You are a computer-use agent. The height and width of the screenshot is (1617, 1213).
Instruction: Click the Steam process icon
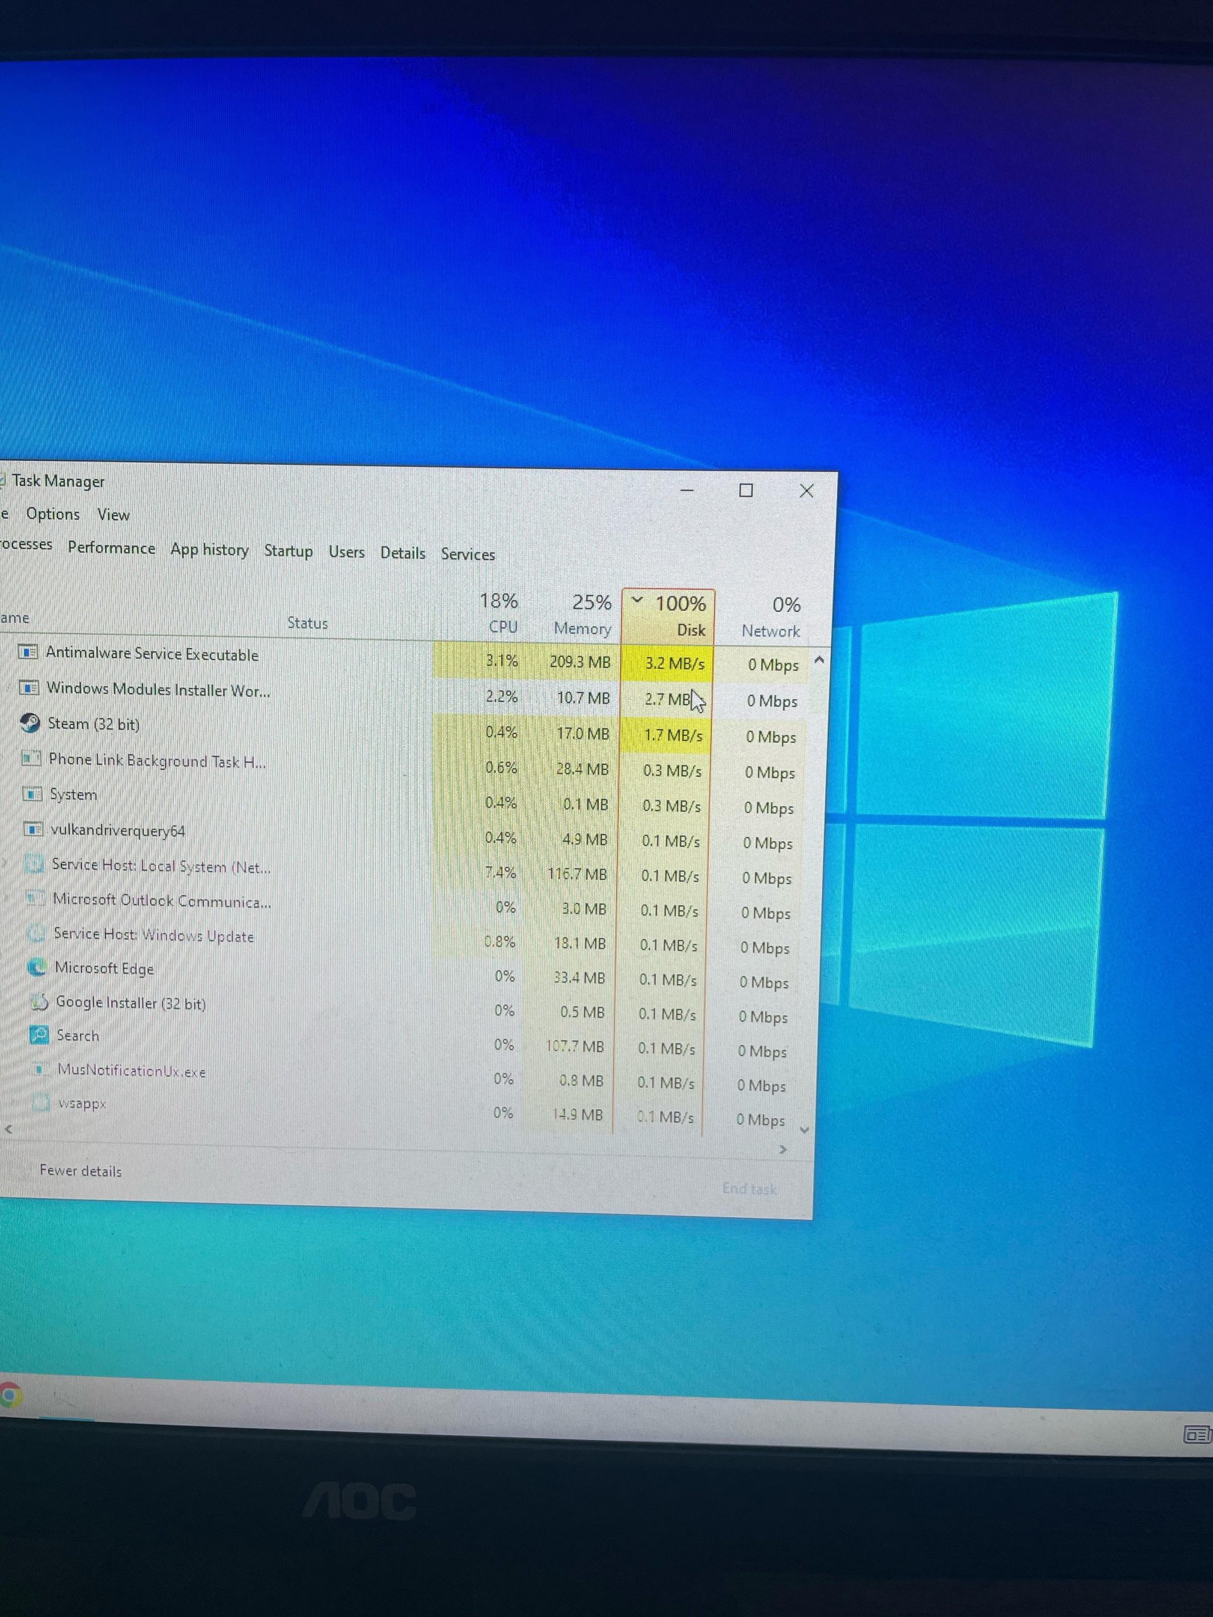coord(30,723)
